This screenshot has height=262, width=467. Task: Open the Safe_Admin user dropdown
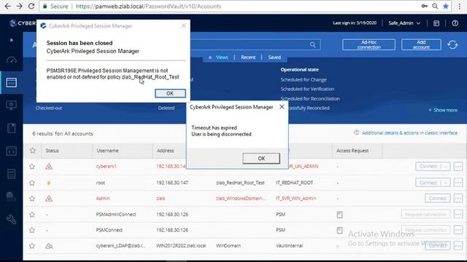point(404,23)
